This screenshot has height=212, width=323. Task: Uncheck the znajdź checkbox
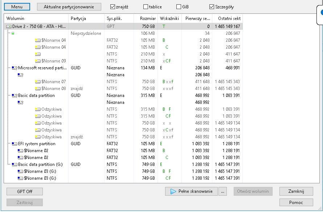point(113,7)
